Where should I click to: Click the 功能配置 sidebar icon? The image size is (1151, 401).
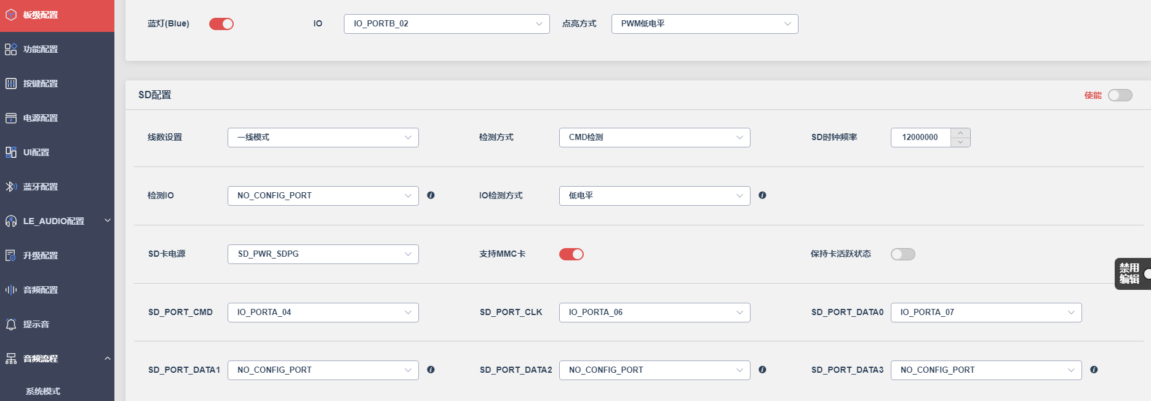tap(11, 49)
